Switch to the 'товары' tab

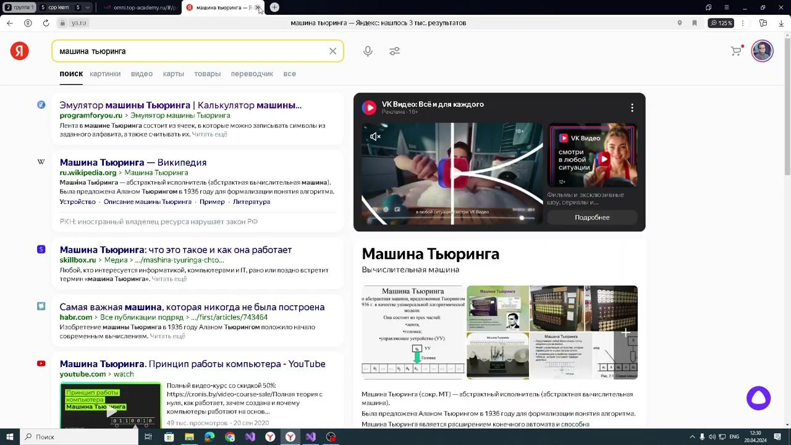pyautogui.click(x=208, y=74)
